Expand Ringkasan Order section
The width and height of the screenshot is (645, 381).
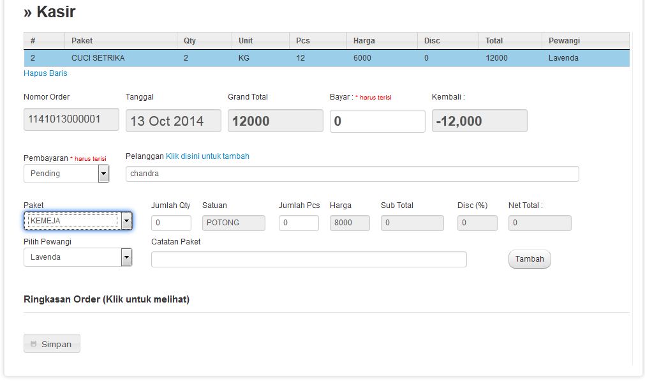[x=107, y=299]
